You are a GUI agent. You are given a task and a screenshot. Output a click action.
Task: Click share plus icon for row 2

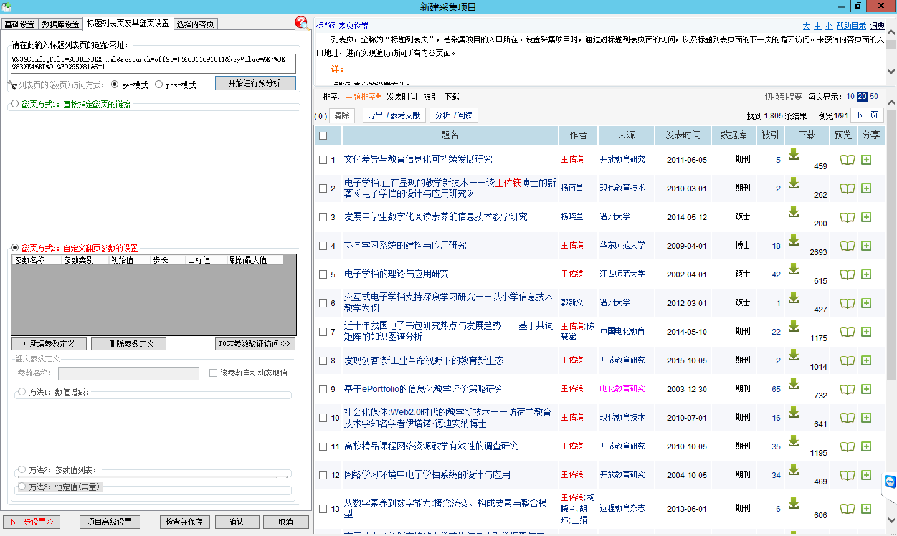click(866, 188)
